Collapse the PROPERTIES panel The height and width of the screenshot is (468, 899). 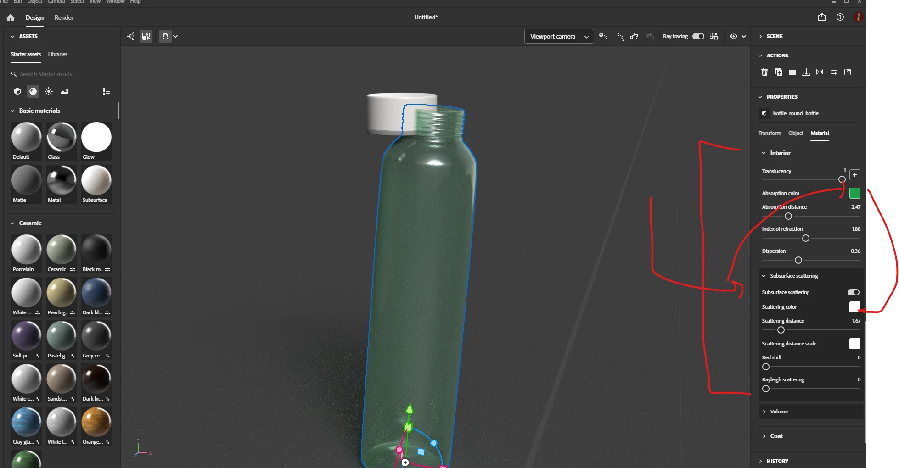[x=760, y=97]
